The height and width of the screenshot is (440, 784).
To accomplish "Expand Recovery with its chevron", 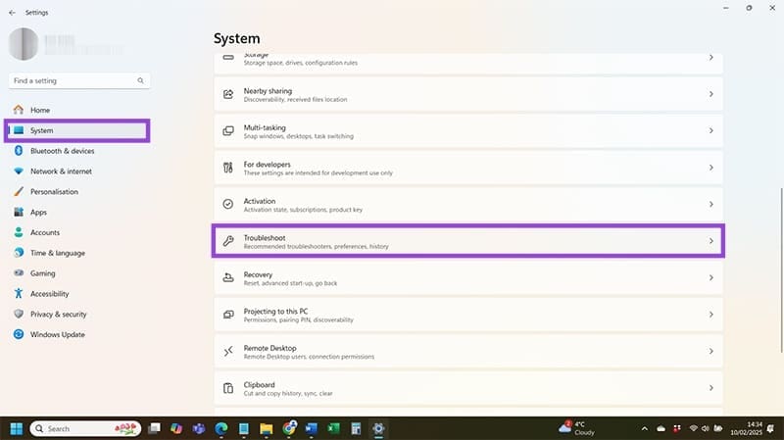I will 711,277.
